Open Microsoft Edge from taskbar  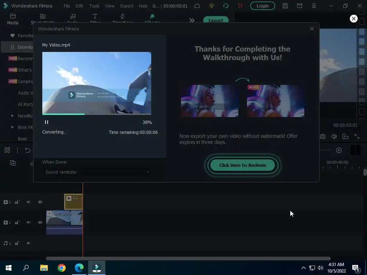tap(79, 268)
